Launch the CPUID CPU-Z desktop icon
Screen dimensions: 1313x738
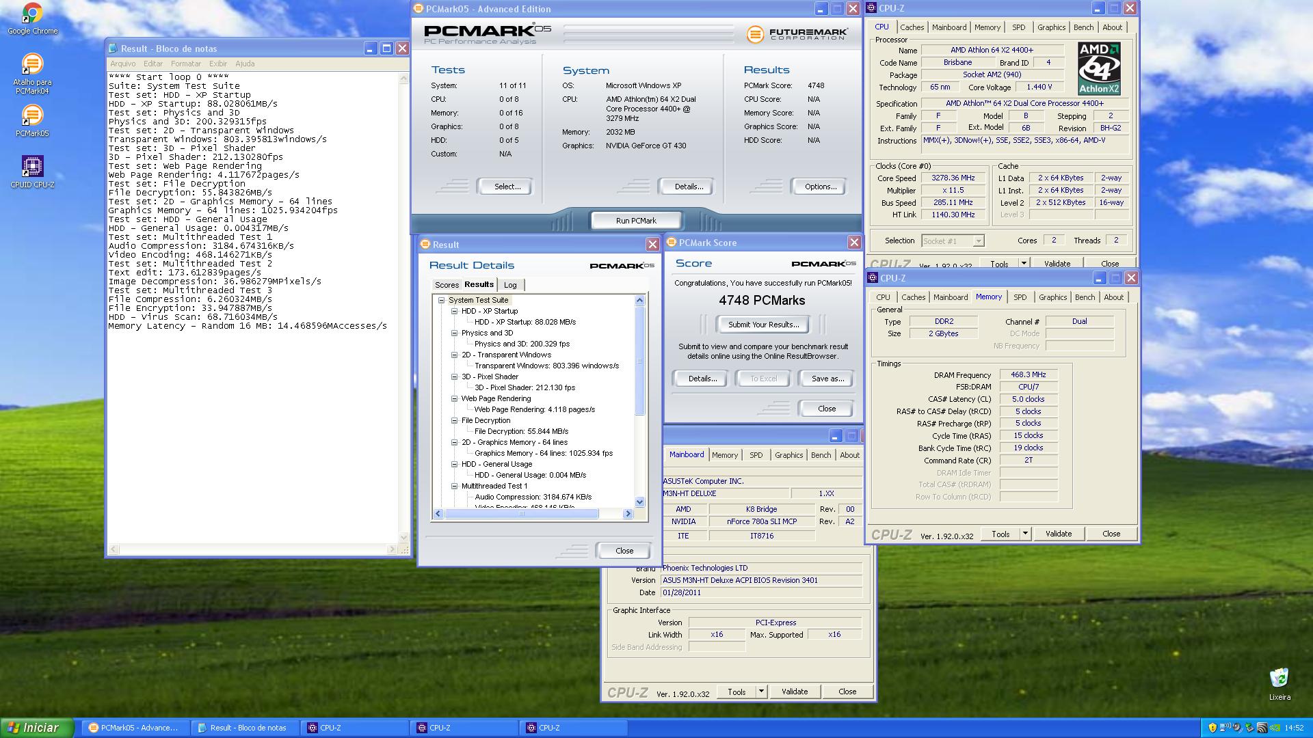(x=32, y=172)
